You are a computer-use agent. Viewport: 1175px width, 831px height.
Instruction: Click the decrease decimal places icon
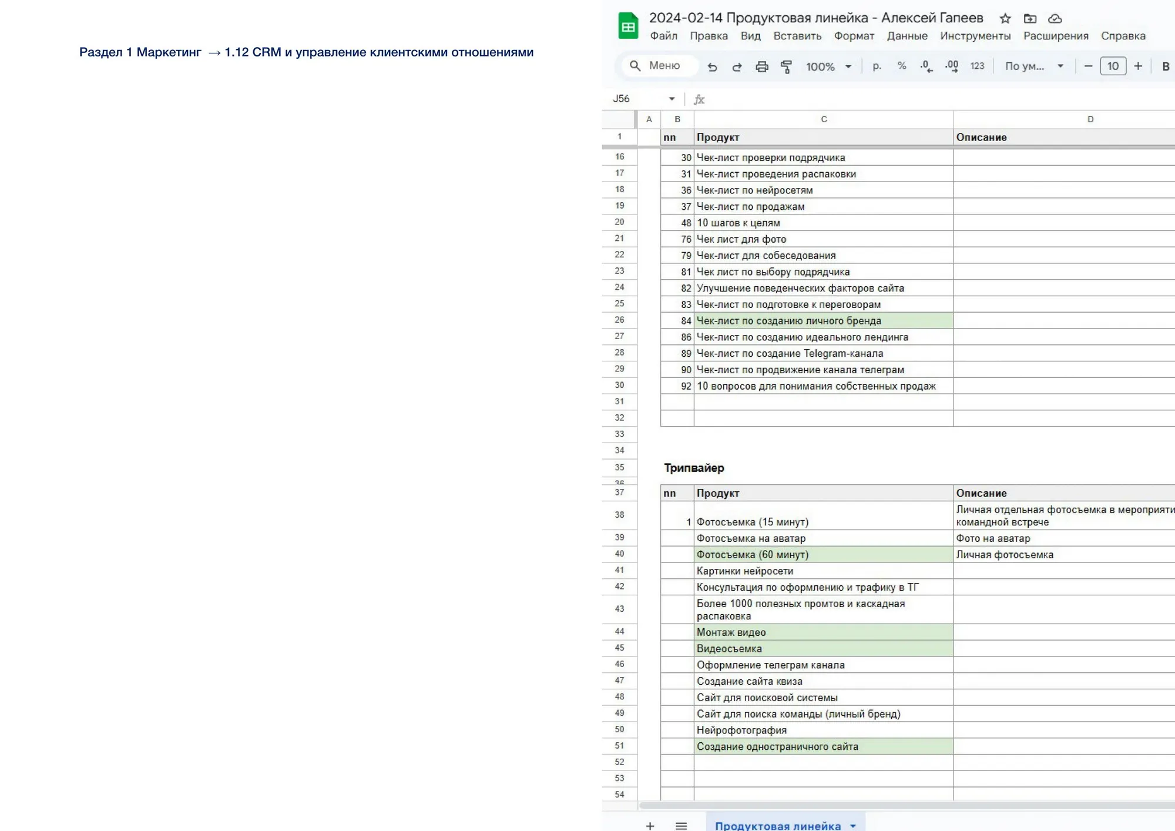(x=925, y=66)
